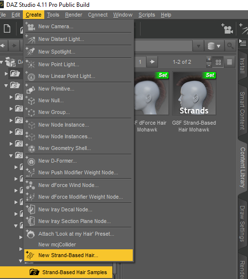Select Strand-Based Hair Samples folder
Screen dimensions: 248x279
tap(56, 272)
